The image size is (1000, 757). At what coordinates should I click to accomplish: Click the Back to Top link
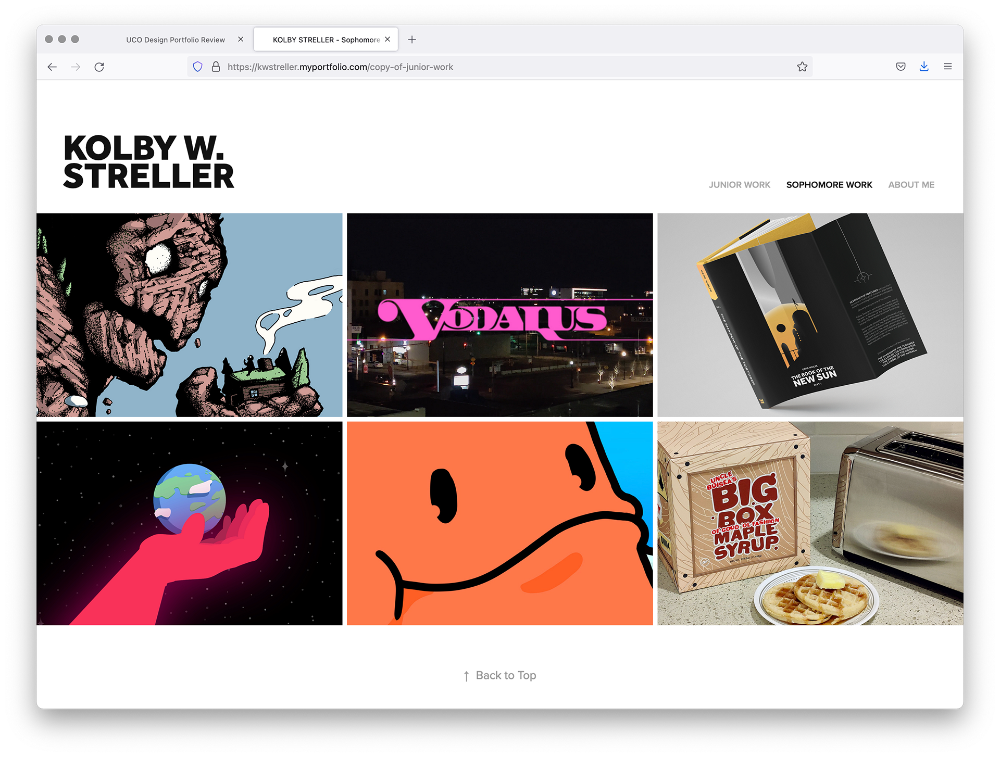(x=500, y=675)
